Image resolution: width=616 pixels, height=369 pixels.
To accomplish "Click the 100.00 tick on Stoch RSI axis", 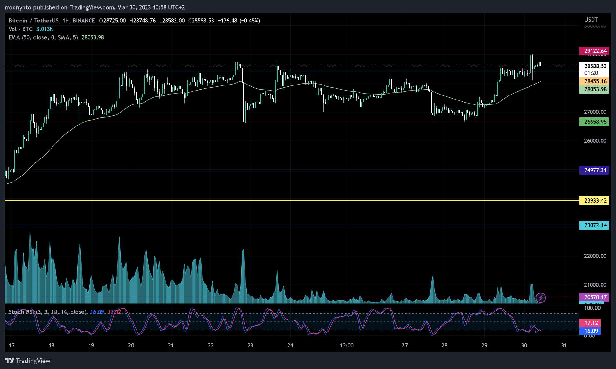I will point(592,308).
